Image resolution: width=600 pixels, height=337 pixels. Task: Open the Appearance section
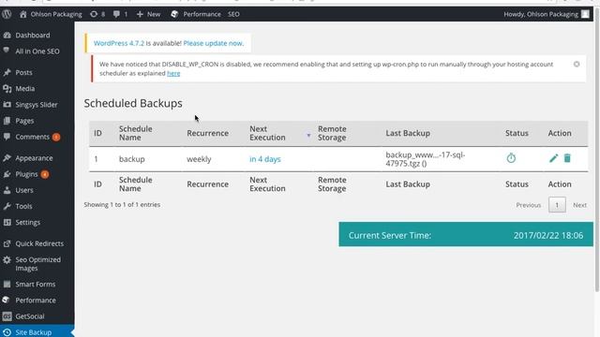[34, 158]
